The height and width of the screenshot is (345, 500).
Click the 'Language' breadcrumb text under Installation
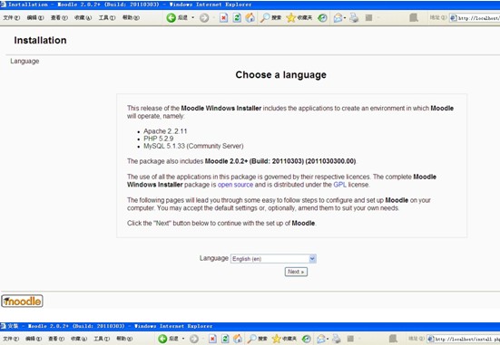[25, 61]
